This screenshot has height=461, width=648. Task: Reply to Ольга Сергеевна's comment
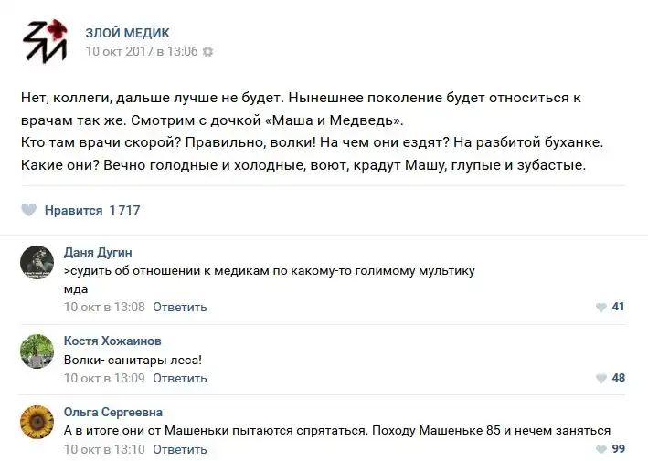180,449
